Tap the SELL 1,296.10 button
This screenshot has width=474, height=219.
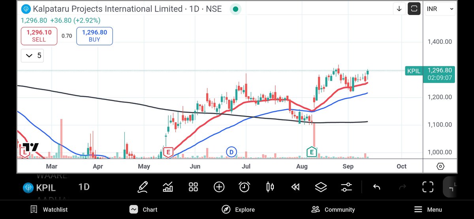click(39, 36)
